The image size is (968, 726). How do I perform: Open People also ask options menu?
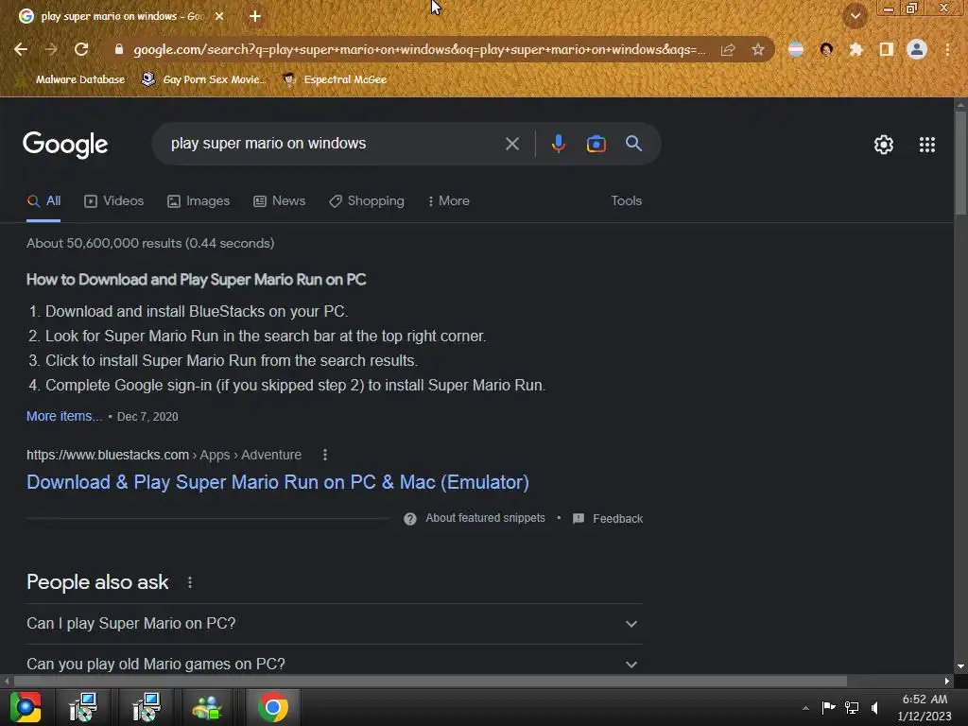190,582
